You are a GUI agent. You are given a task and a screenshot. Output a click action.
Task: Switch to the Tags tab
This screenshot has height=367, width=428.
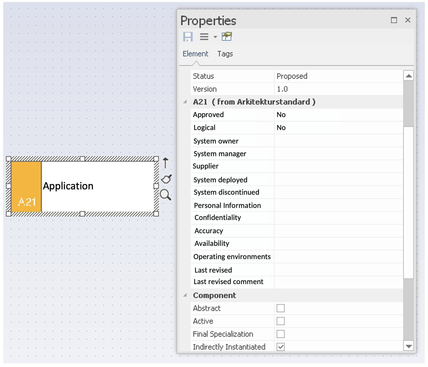(225, 54)
